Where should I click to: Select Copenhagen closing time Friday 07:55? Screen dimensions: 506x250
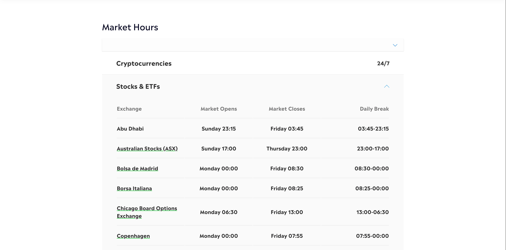[x=287, y=236]
